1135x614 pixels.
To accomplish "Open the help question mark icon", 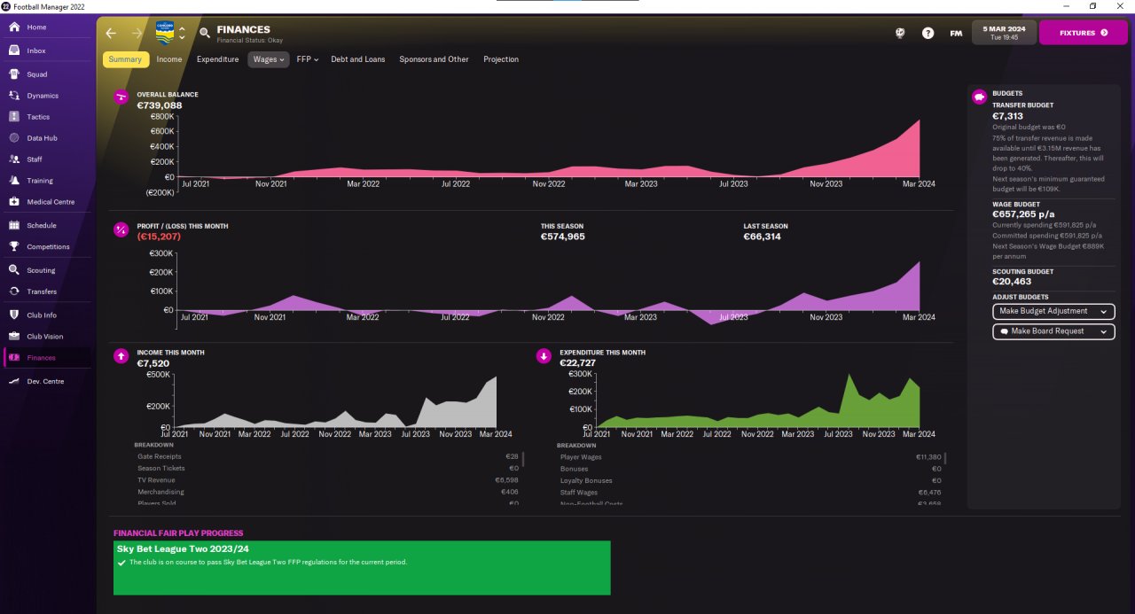I will point(928,33).
